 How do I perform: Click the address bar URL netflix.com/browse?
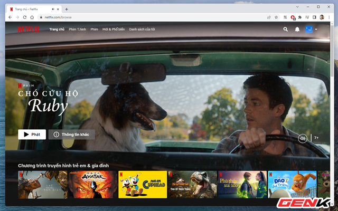(58, 17)
